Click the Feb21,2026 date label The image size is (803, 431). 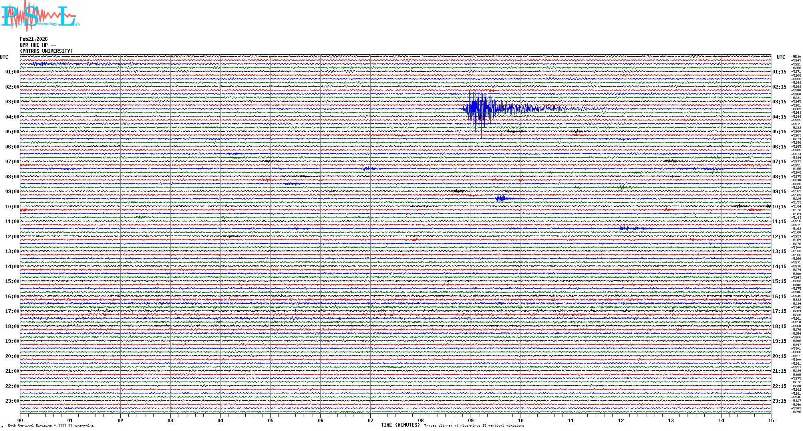click(x=34, y=39)
